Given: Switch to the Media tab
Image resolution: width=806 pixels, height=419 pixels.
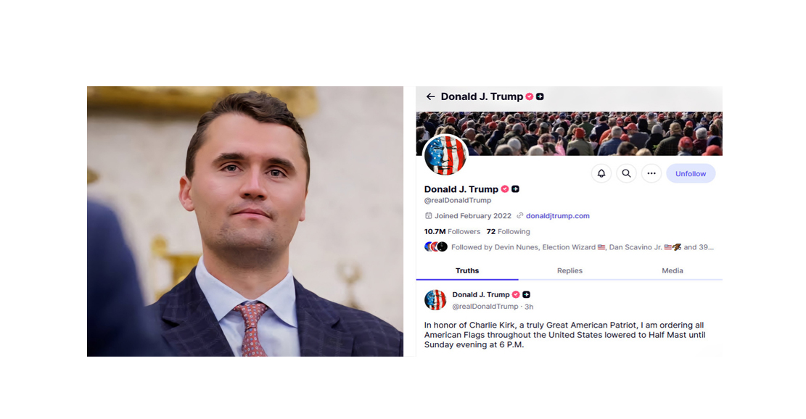Looking at the screenshot, I should pyautogui.click(x=672, y=270).
